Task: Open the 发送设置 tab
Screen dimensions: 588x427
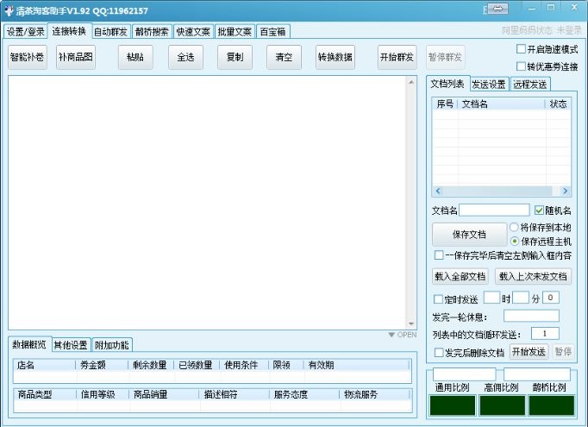Action: pyautogui.click(x=488, y=85)
